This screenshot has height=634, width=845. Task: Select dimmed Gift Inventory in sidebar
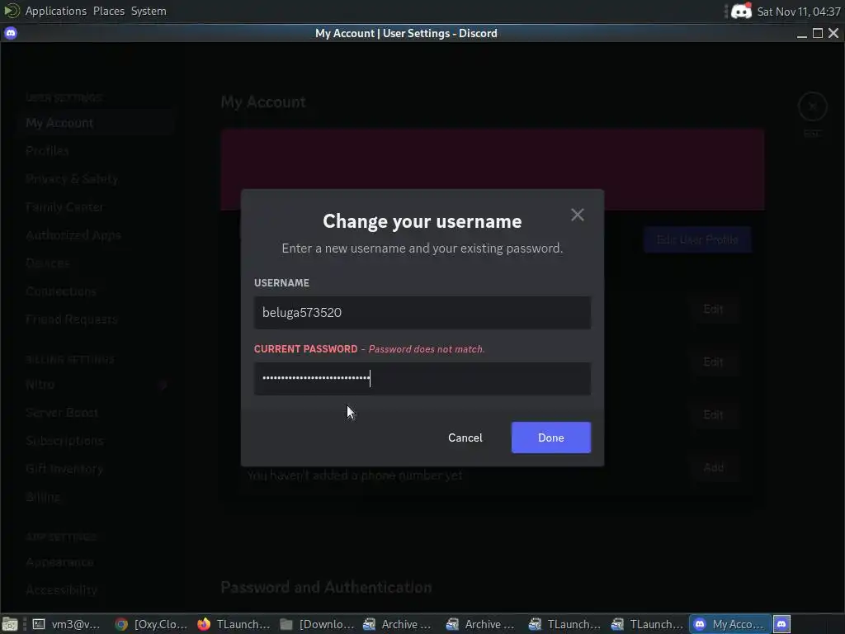pyautogui.click(x=95, y=469)
